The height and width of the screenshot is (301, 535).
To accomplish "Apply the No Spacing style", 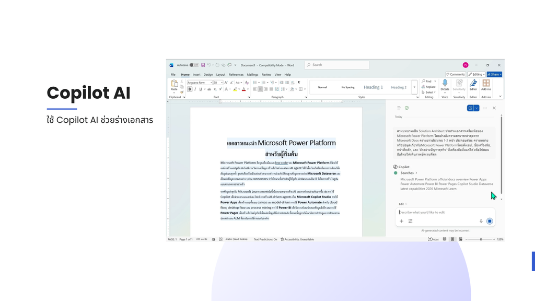I will pyautogui.click(x=347, y=87).
